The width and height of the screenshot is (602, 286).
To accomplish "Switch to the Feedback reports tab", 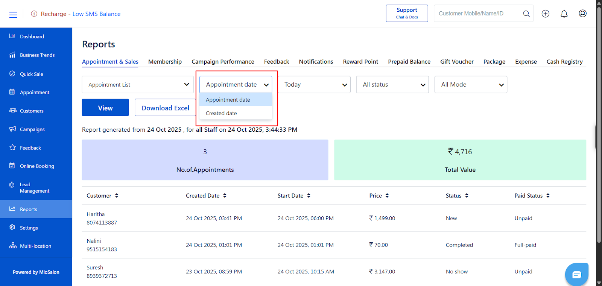I will click(277, 62).
